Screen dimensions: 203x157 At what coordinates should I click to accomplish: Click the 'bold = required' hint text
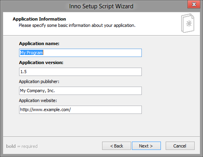click(22, 146)
